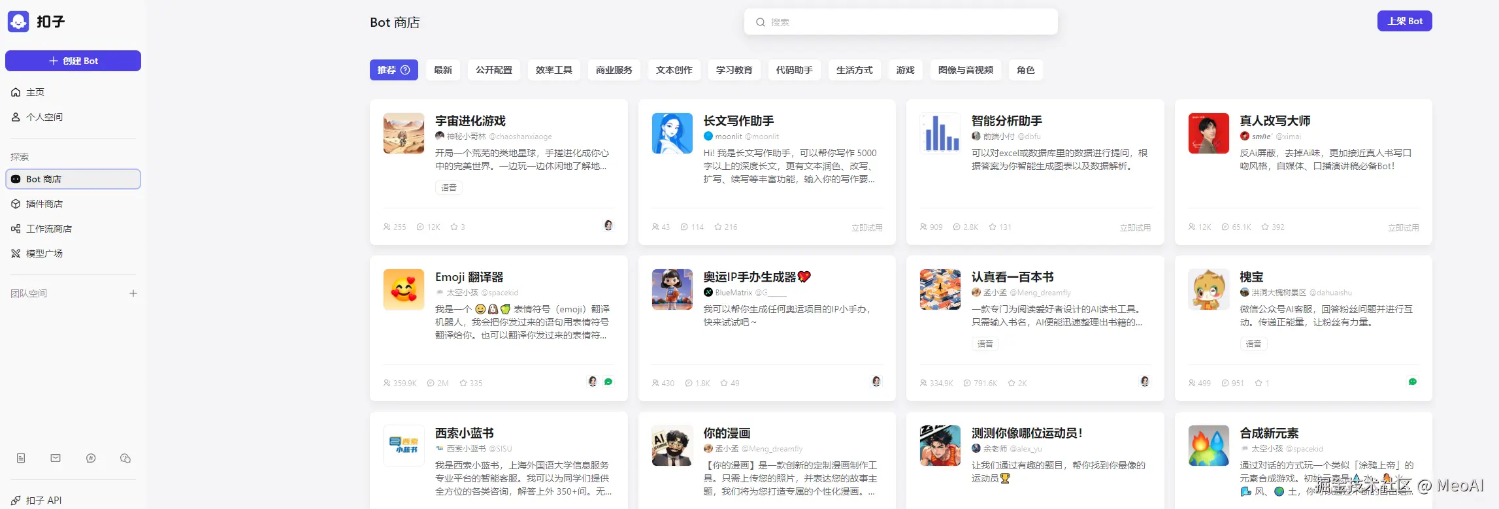Select the 学习教育 category tab
The width and height of the screenshot is (1499, 509).
(734, 70)
